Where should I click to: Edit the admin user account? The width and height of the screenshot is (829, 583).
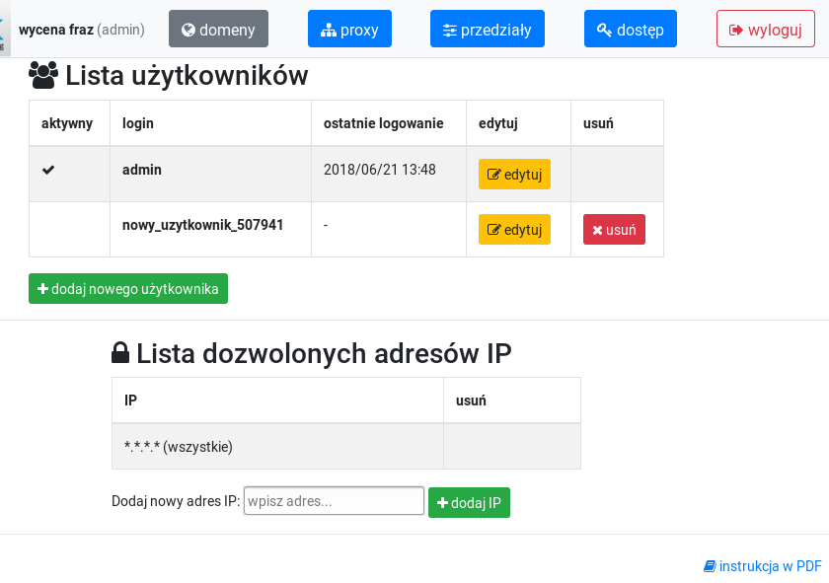[514, 175]
